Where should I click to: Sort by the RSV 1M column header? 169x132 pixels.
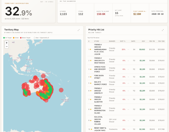pos(152,41)
